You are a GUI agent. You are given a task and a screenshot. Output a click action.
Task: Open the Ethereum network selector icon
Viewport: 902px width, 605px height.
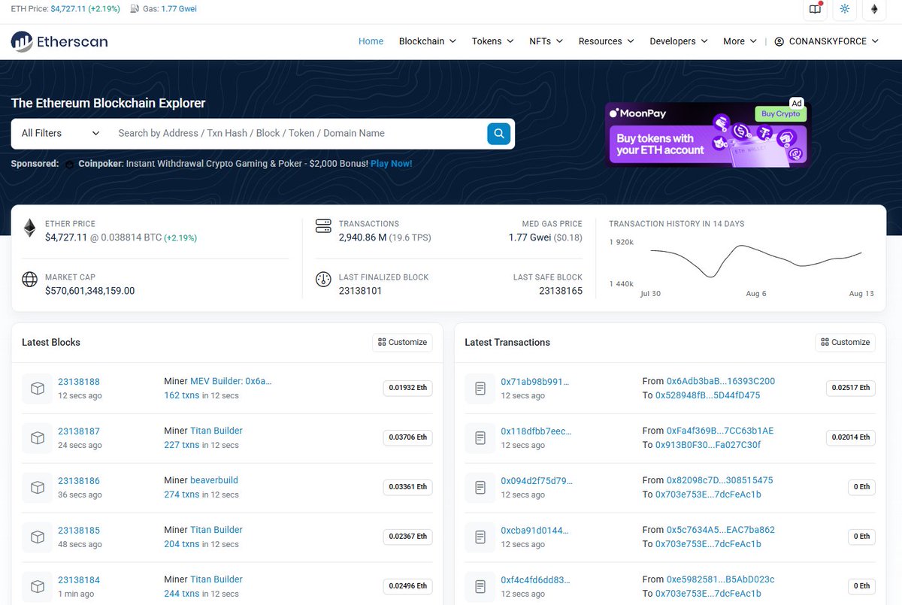874,9
